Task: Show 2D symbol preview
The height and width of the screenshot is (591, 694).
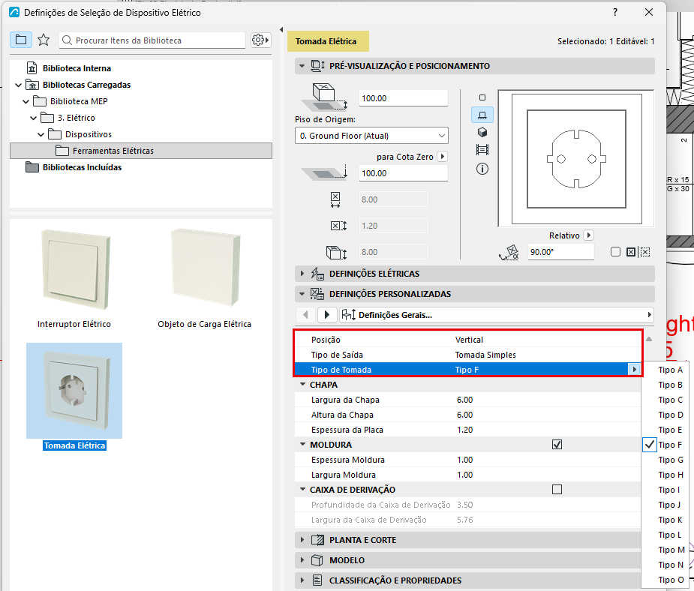Action: (482, 97)
